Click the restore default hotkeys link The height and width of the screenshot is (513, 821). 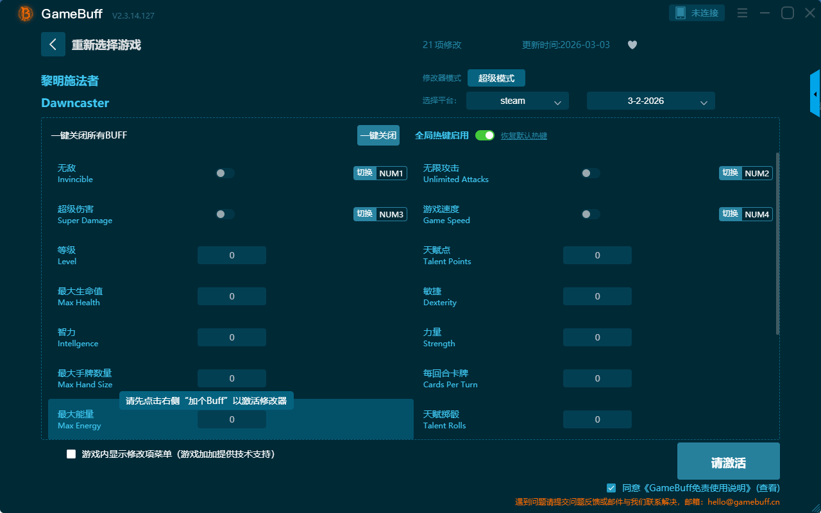pos(523,136)
